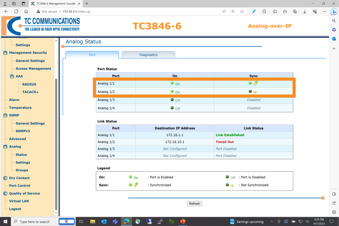This screenshot has width=339, height=226.
Task: Expand the Dry Contact tree node
Action: 5,178
